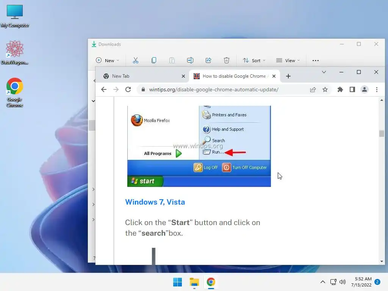Open clock showing 5:52 AM
This screenshot has width=388, height=291.
[361, 282]
